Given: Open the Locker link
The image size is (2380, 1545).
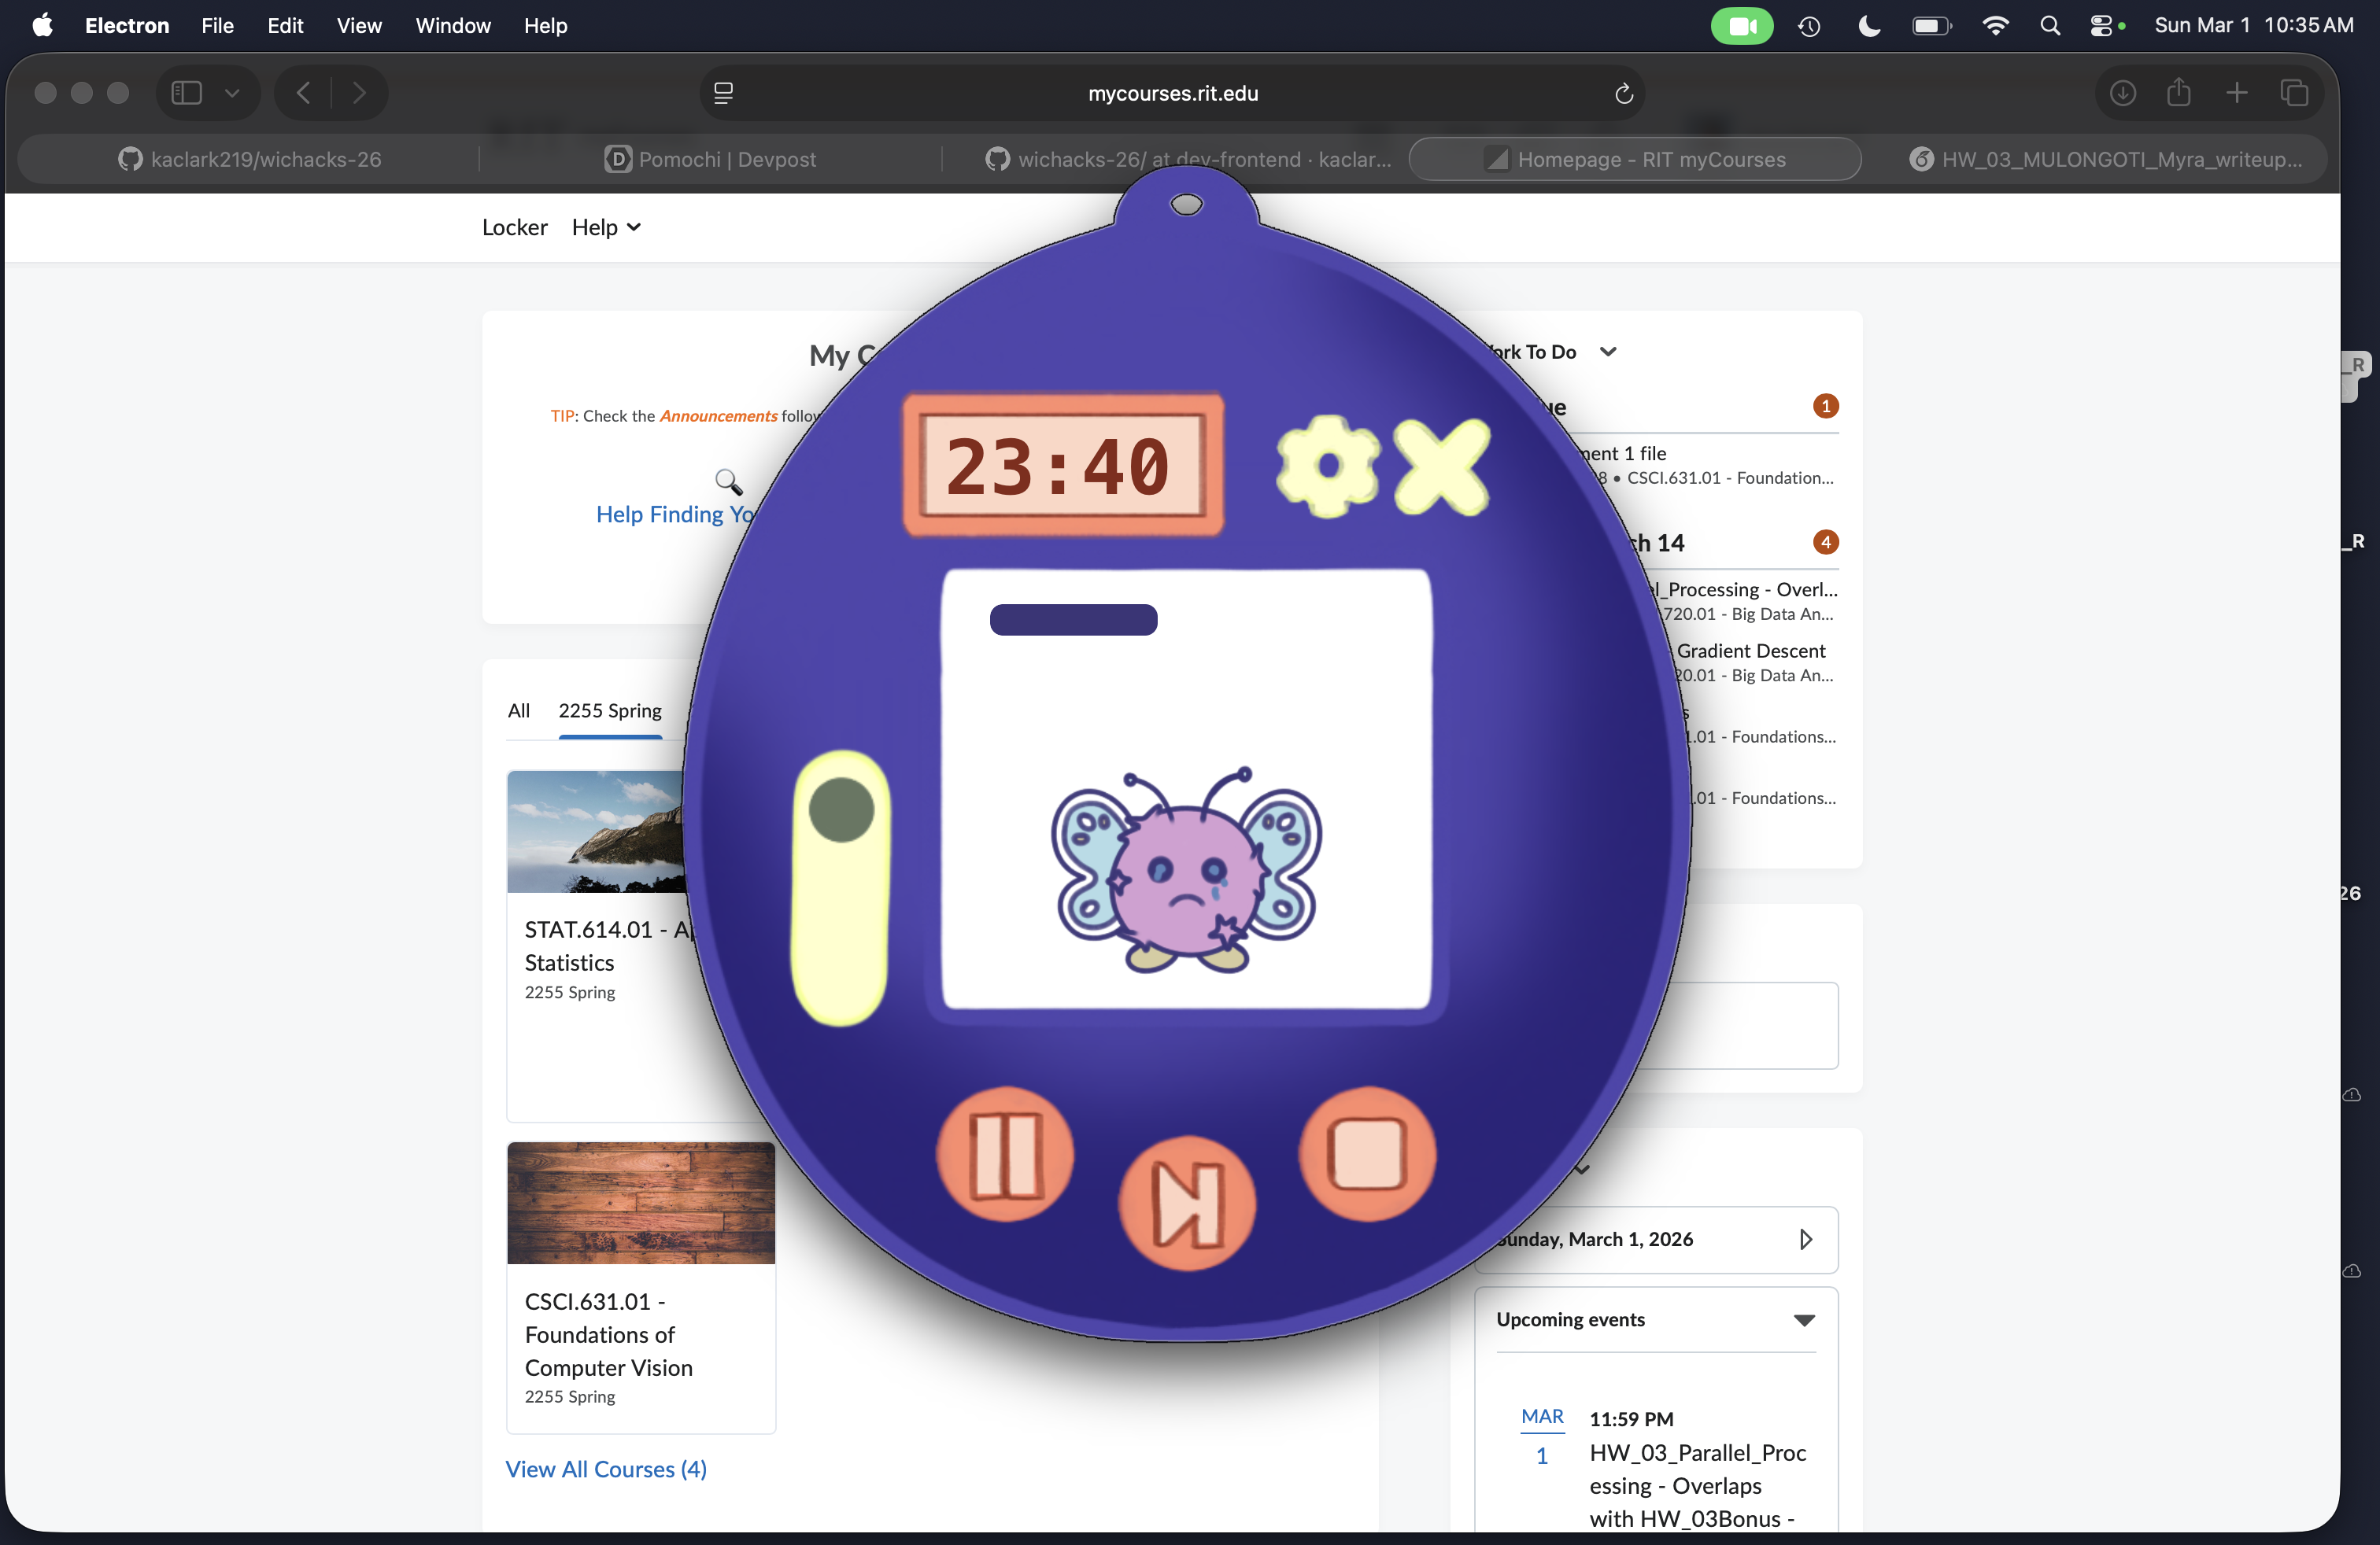Looking at the screenshot, I should [514, 228].
